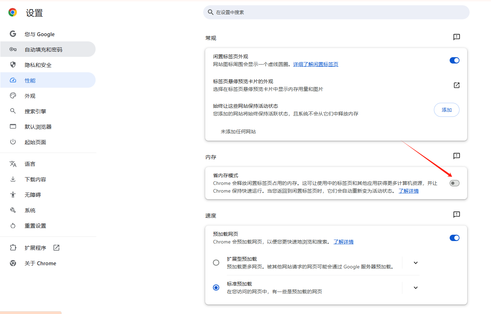Open 了解详情 link under 省内存模式
Viewport: 491px width, 314px height.
408,191
